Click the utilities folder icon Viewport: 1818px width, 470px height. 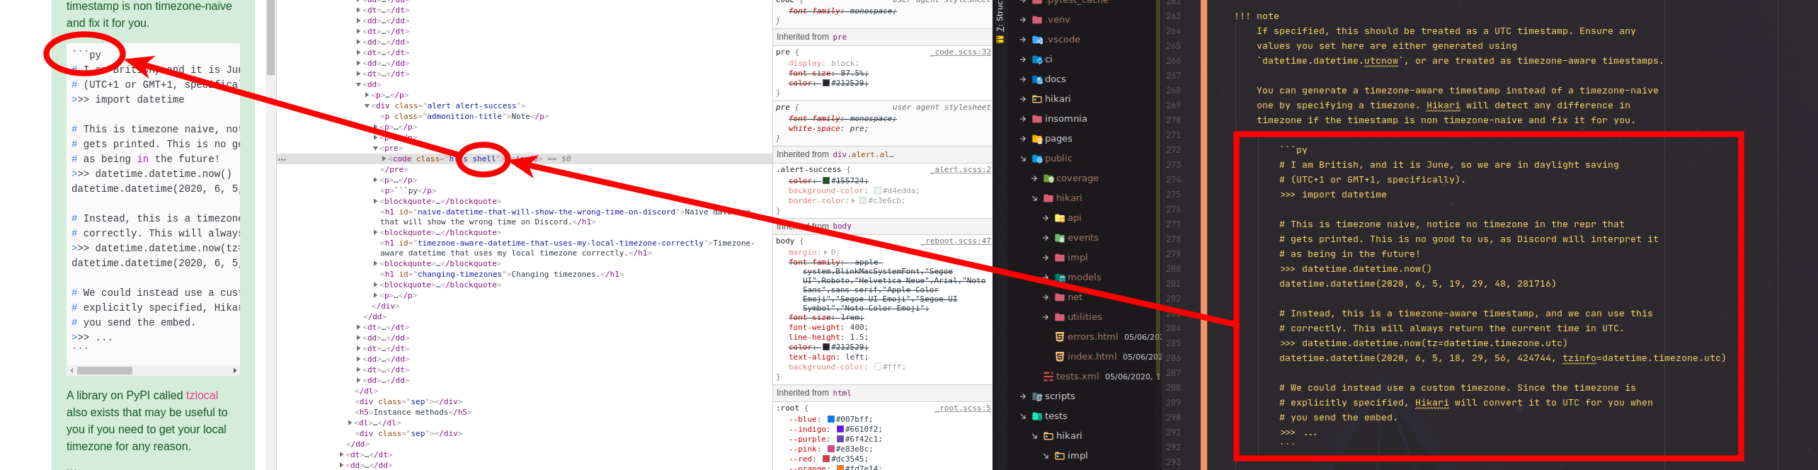(x=1060, y=317)
